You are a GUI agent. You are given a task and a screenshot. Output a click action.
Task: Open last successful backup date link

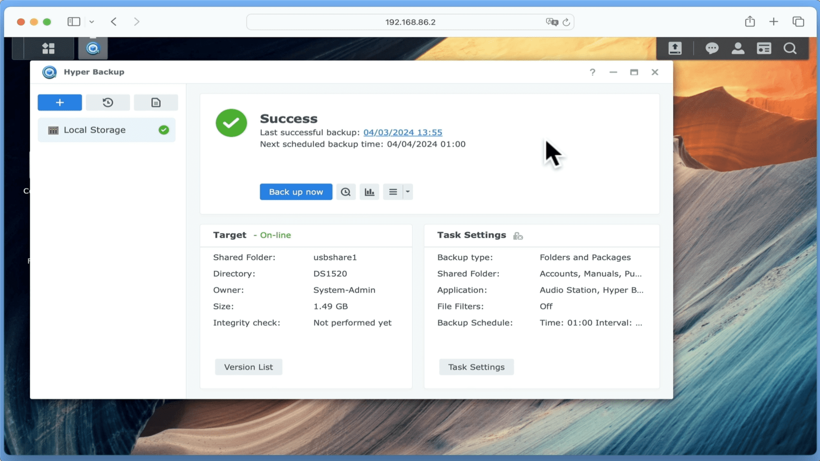(x=403, y=132)
